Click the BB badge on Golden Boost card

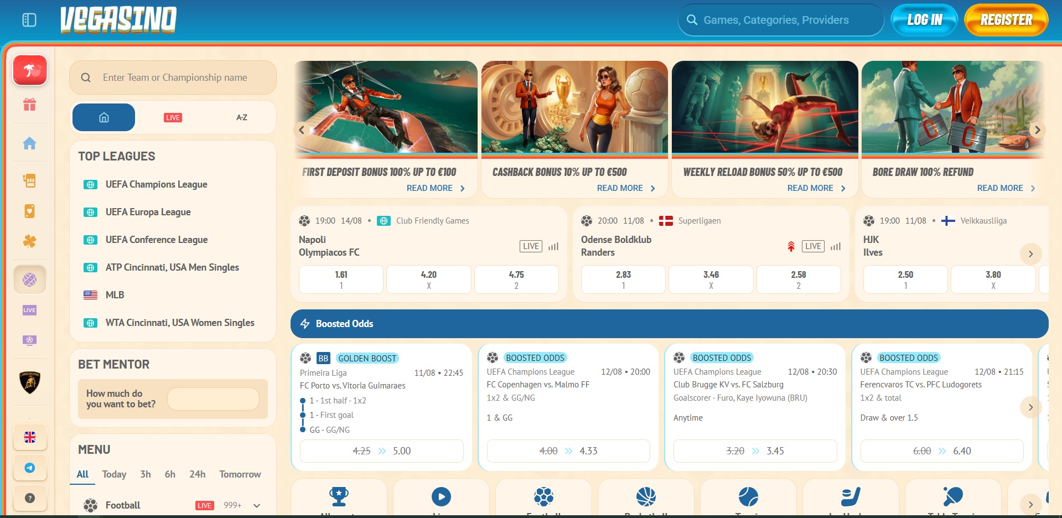pos(323,358)
